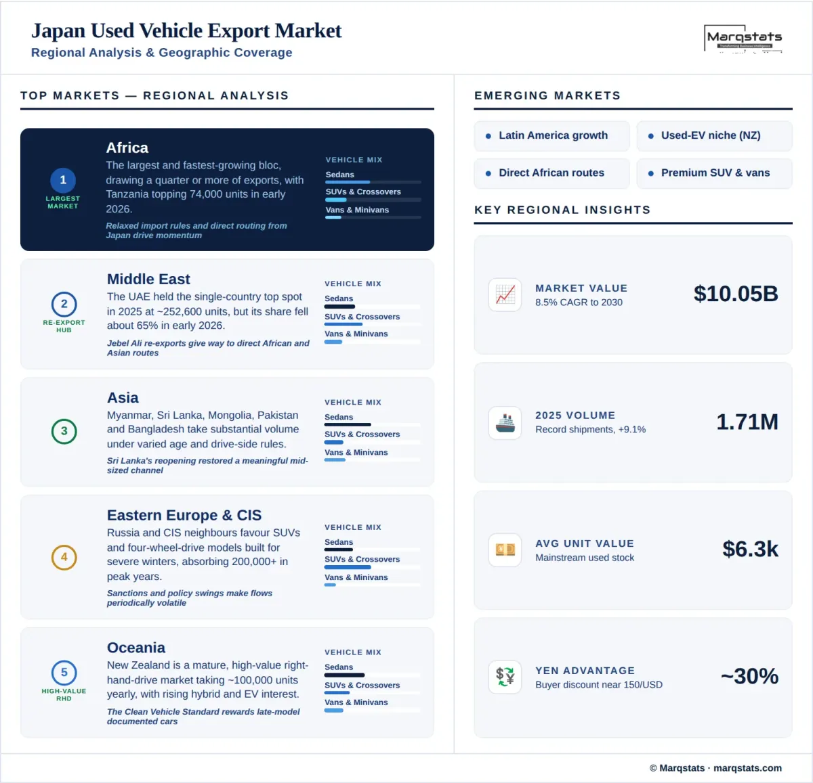The height and width of the screenshot is (783, 813).
Task: Click the SUVs & Crossovers bar in Africa card
Action: click(373, 200)
